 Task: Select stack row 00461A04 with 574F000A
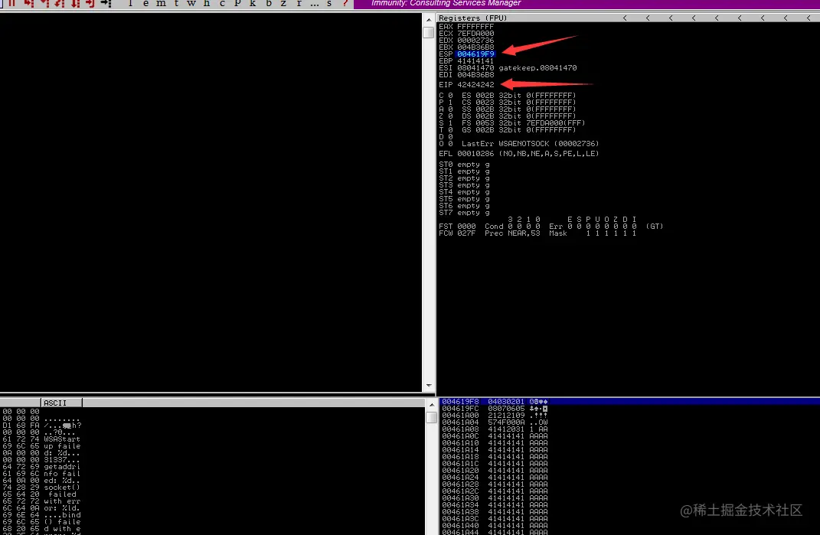[x=629, y=422]
